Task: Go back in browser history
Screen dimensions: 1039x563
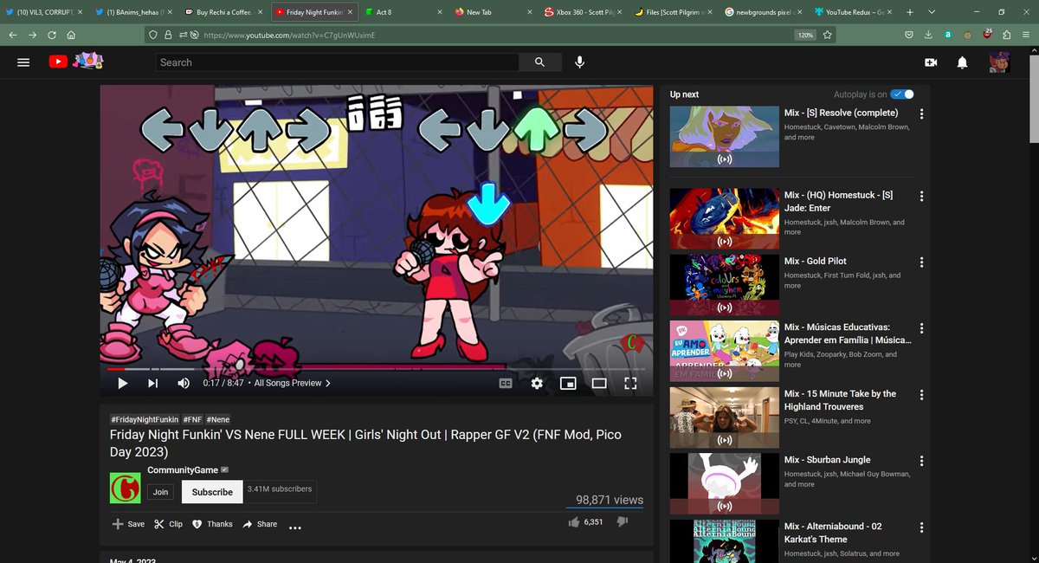Action: (12, 36)
